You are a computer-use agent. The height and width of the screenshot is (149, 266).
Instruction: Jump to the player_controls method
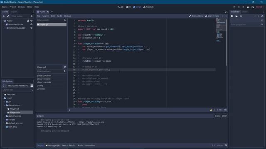[44, 82]
